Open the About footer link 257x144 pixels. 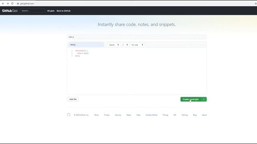click(204, 115)
